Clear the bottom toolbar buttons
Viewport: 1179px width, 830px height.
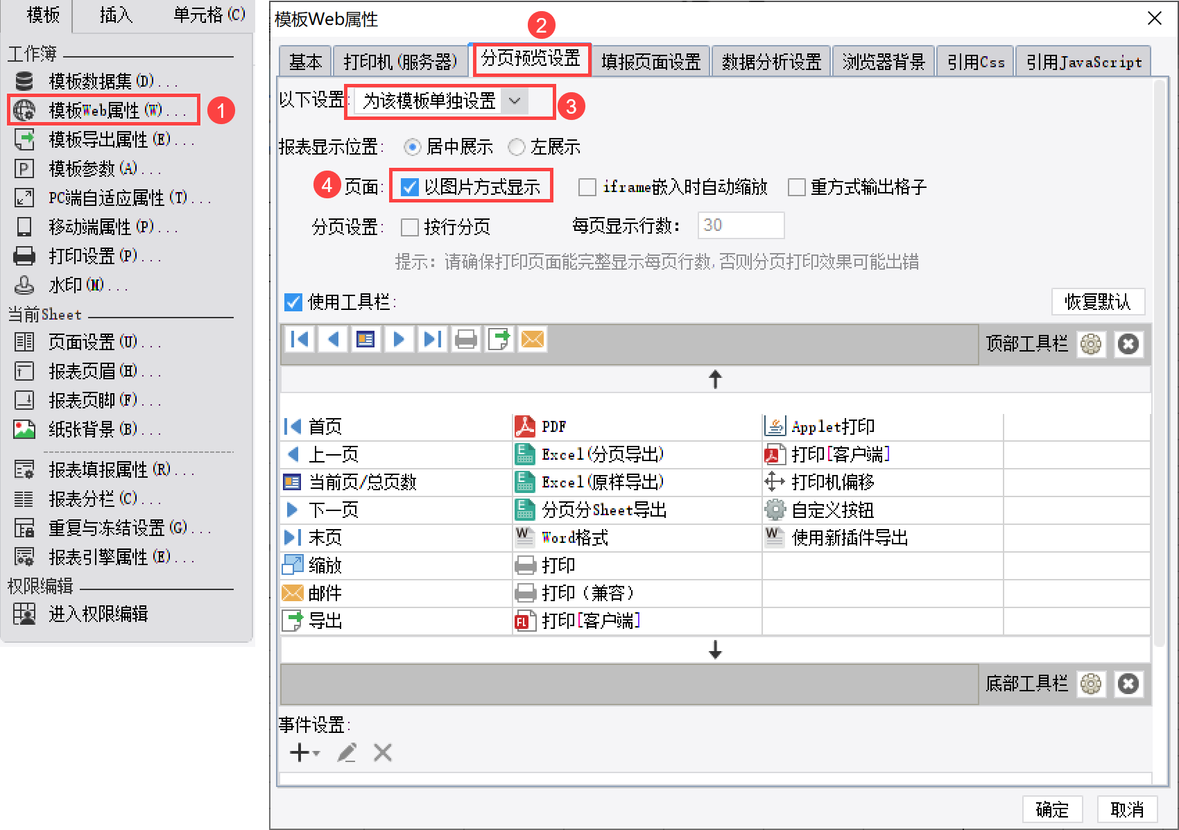(1128, 684)
